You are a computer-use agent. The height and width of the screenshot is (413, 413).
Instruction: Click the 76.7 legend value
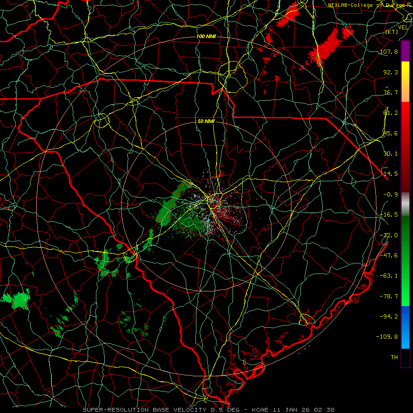(391, 92)
